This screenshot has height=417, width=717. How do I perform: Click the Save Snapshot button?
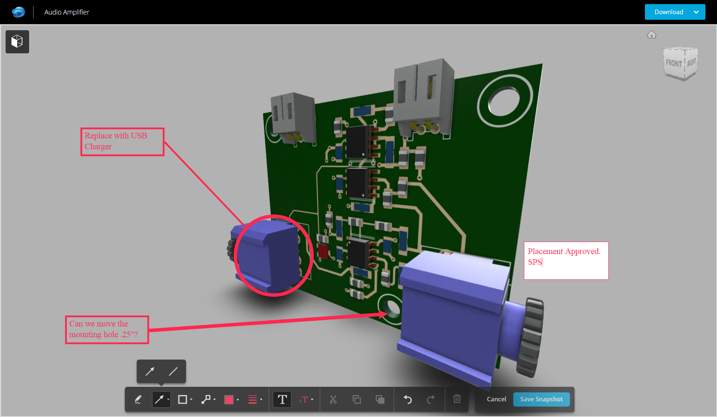541,399
